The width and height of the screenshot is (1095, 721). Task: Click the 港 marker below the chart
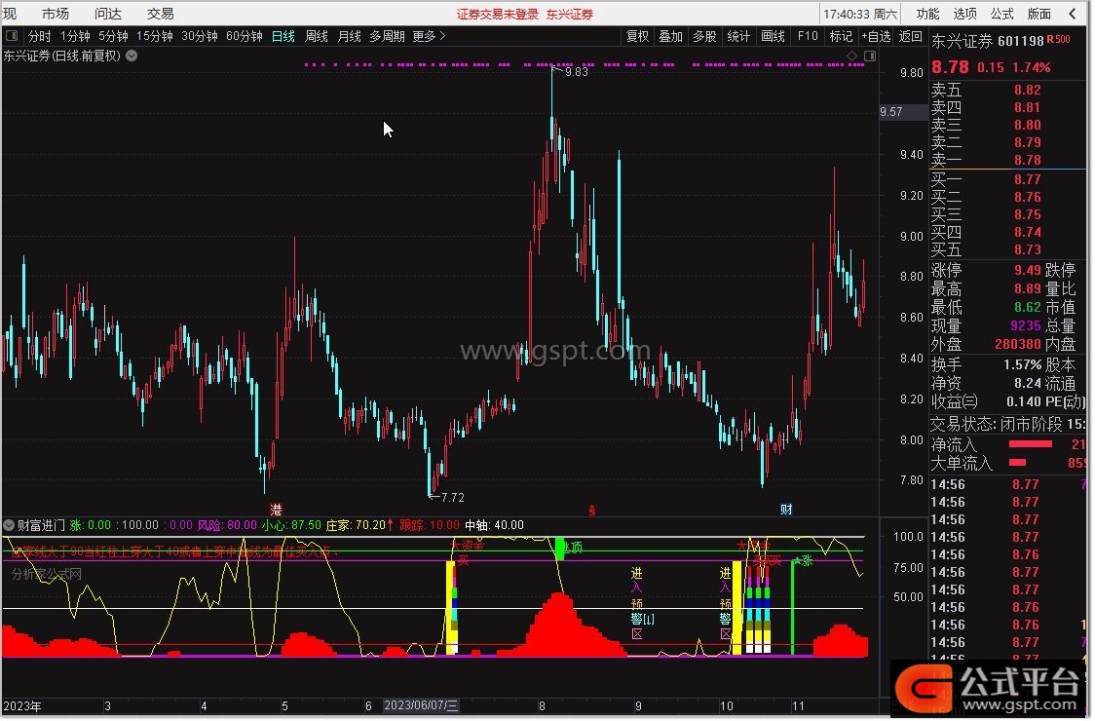(276, 510)
